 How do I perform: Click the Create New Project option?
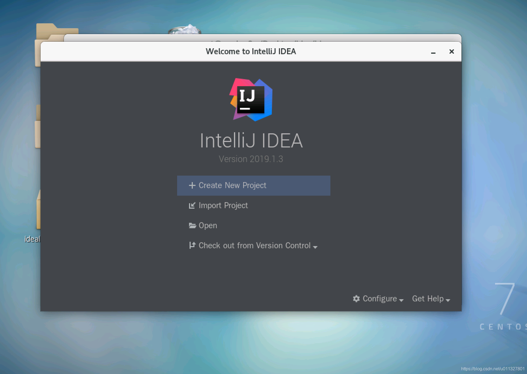click(x=253, y=186)
